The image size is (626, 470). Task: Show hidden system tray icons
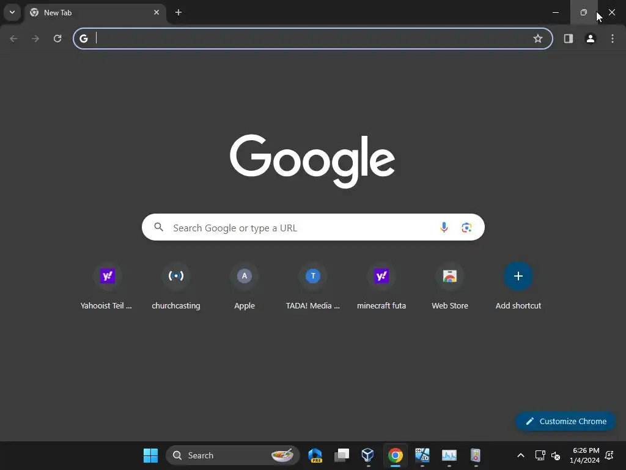click(x=521, y=455)
